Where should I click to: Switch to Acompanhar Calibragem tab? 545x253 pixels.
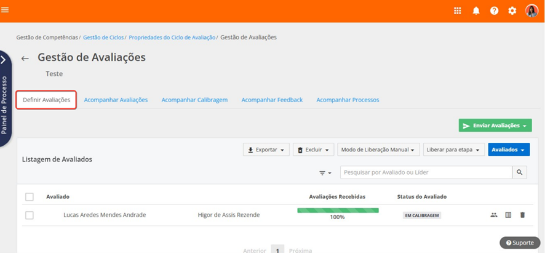pyautogui.click(x=194, y=100)
